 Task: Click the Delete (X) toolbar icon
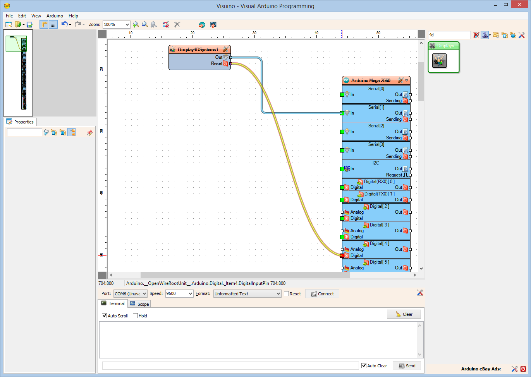coord(177,24)
